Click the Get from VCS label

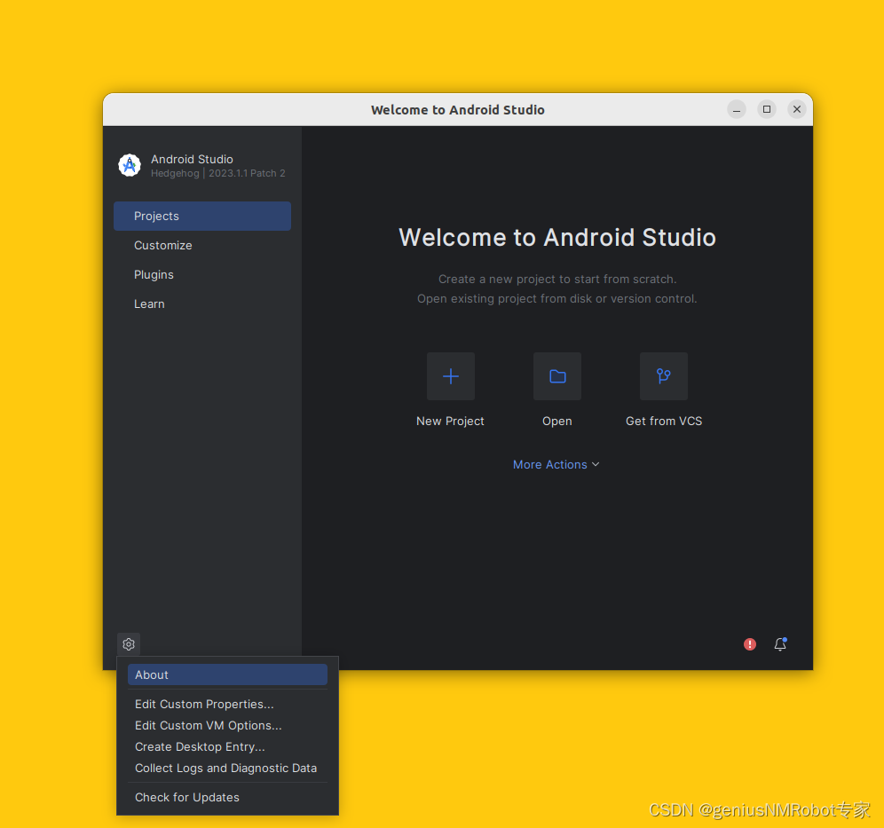tap(664, 421)
